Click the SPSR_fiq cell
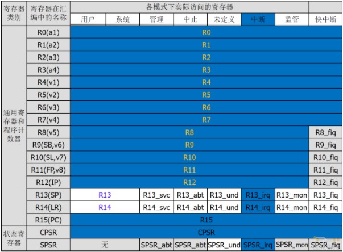The width and height of the screenshot is (343, 252). tap(325, 245)
